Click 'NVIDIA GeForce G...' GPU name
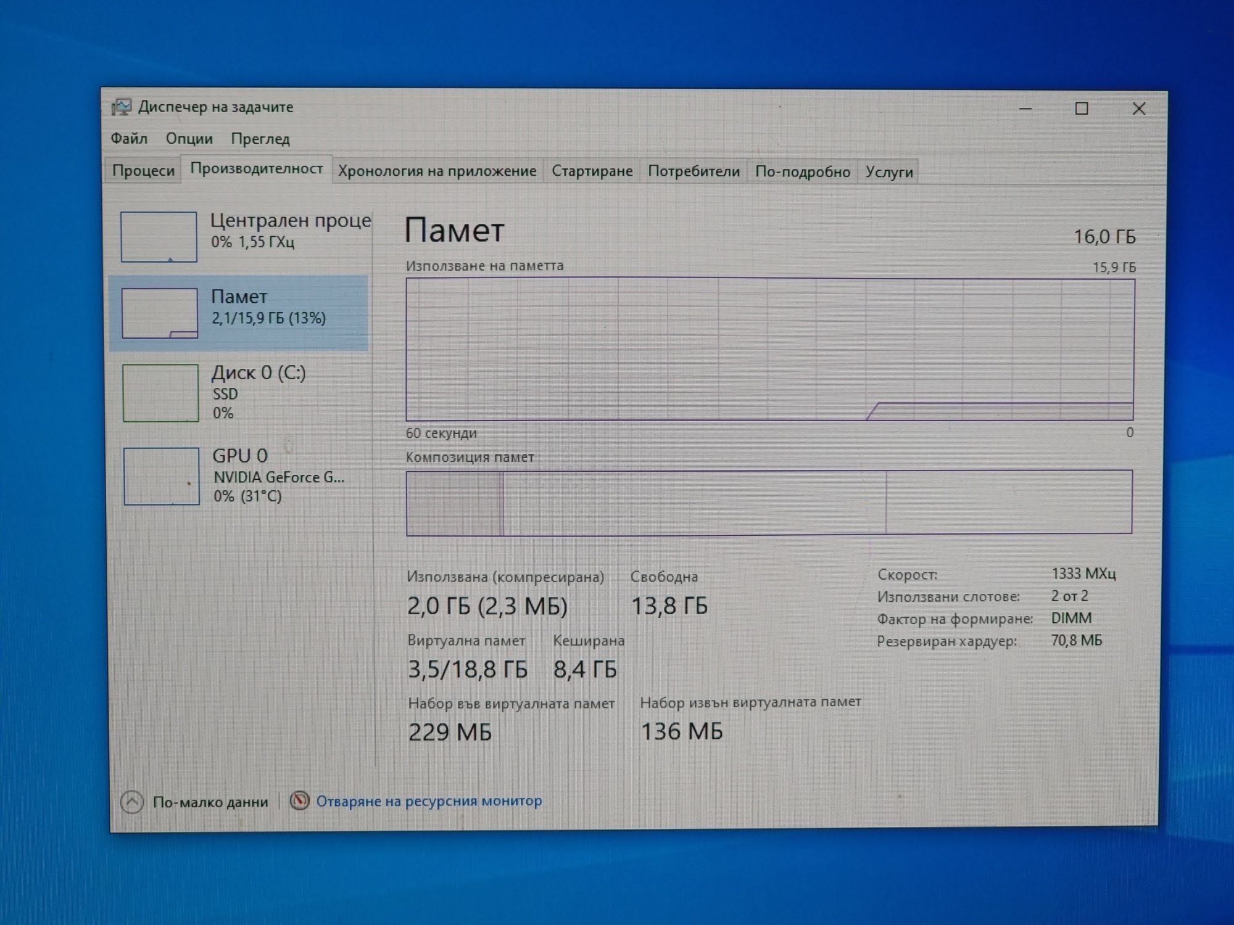 point(279,477)
